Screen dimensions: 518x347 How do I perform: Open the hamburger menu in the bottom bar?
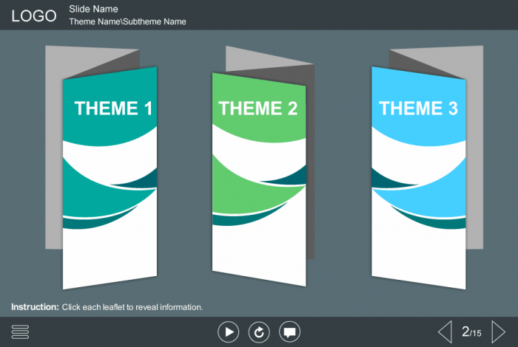20,332
